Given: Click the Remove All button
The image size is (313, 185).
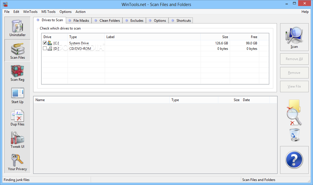Looking at the screenshot, I should [294, 59].
